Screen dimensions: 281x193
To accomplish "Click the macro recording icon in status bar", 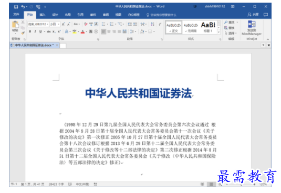I will [96, 184].
